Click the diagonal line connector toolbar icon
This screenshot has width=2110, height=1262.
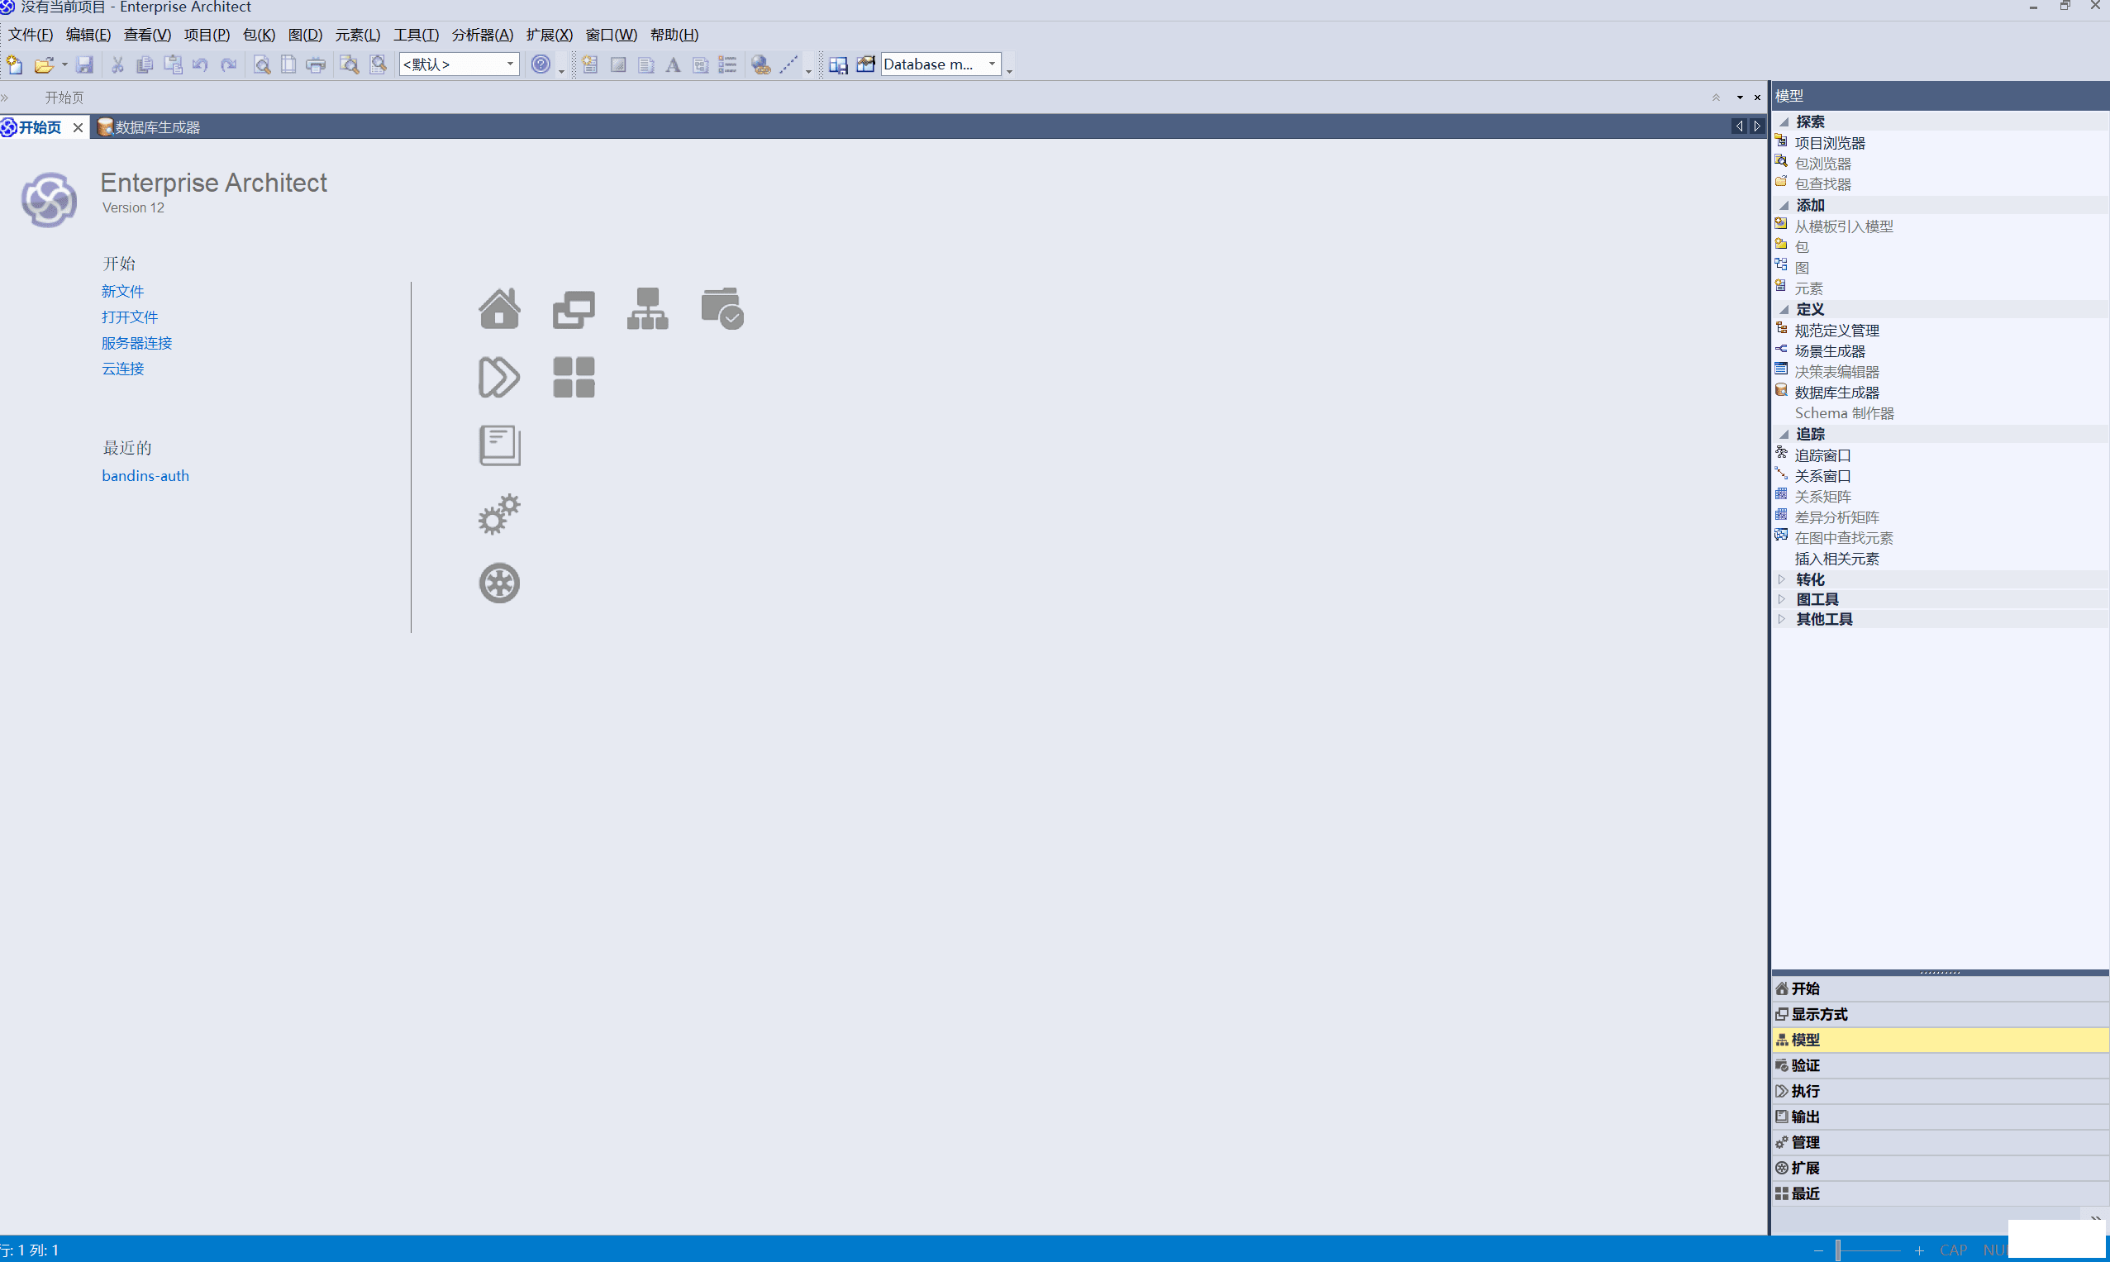(789, 64)
